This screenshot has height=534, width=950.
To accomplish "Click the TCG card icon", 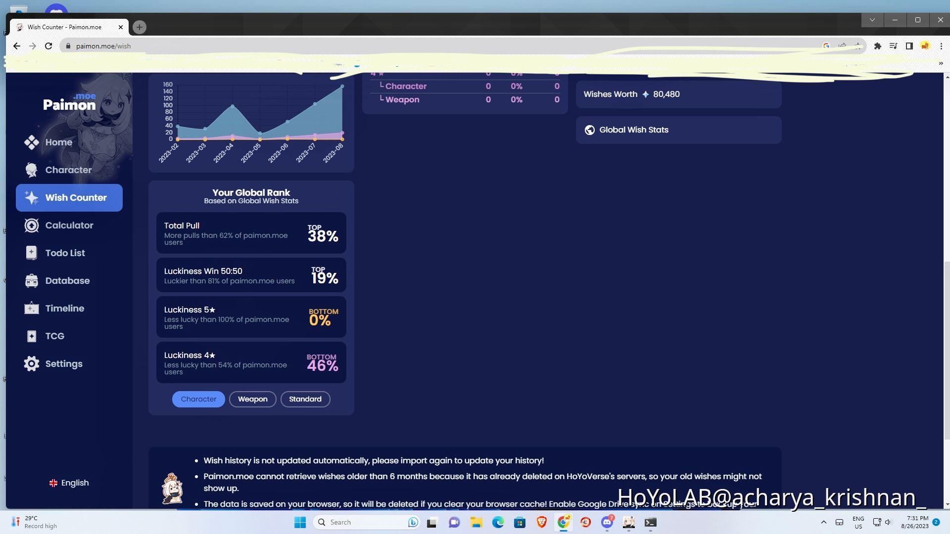I will pyautogui.click(x=31, y=336).
